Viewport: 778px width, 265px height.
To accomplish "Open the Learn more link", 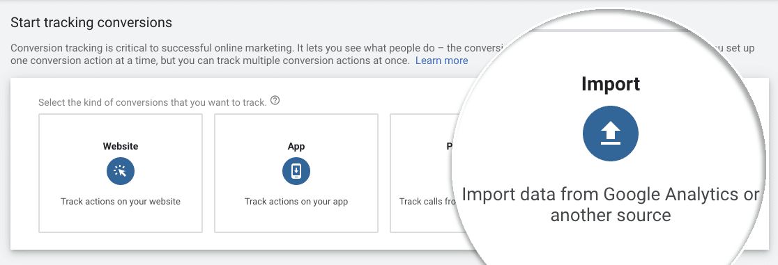I will (x=441, y=61).
